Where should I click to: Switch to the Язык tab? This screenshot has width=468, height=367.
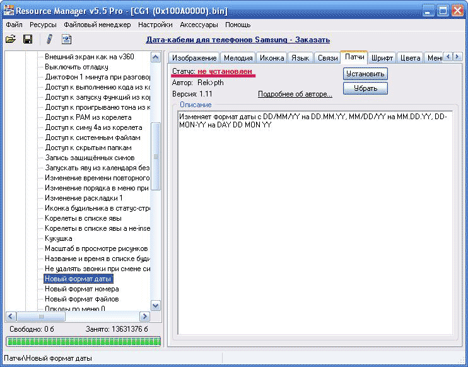pos(300,58)
